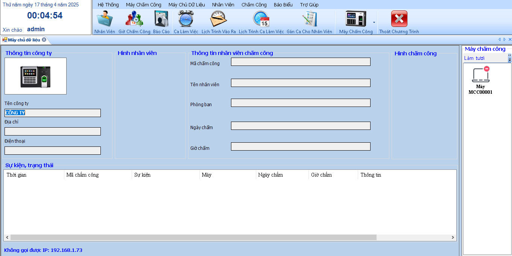Click the Tên công ty input field

click(53, 113)
